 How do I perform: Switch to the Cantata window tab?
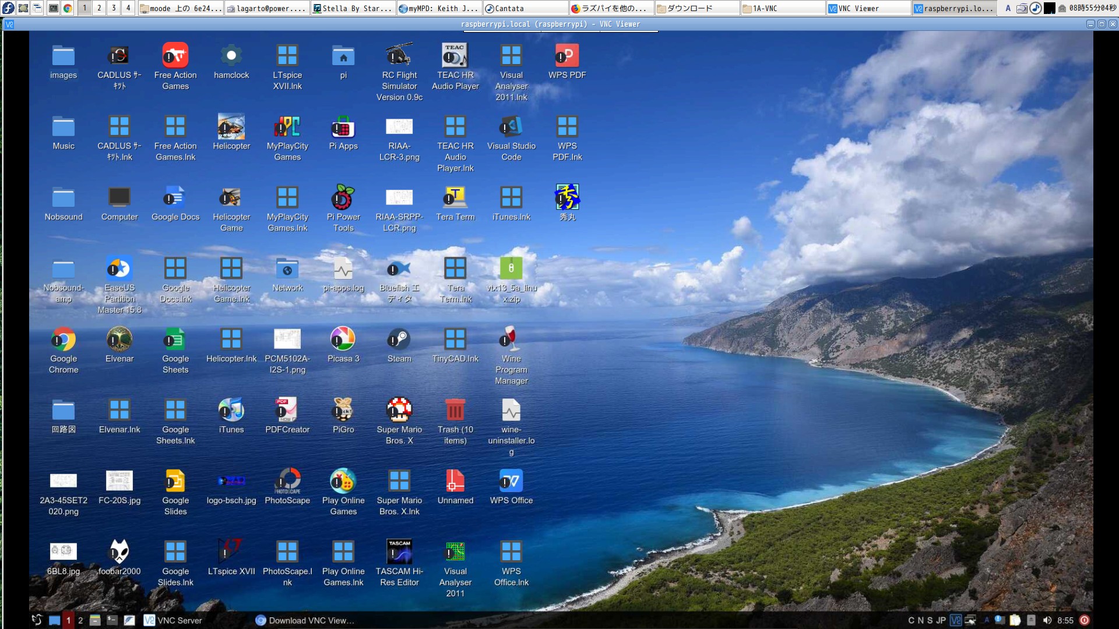(x=523, y=8)
